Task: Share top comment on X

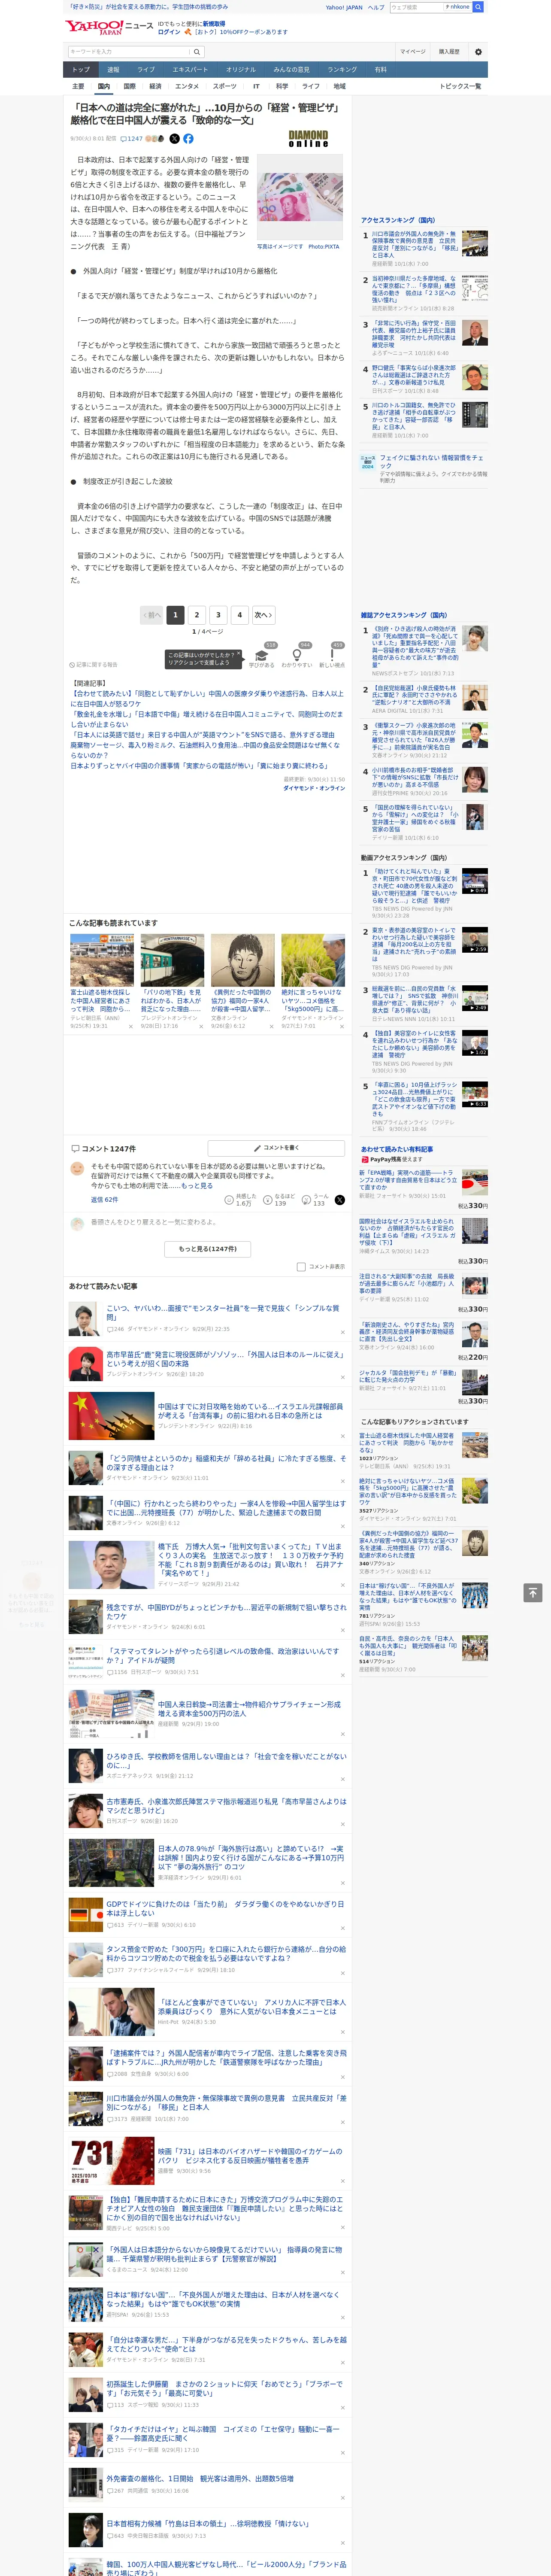Action: click(x=340, y=1199)
